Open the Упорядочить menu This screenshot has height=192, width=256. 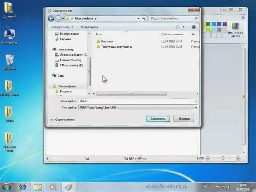(x=62, y=27)
